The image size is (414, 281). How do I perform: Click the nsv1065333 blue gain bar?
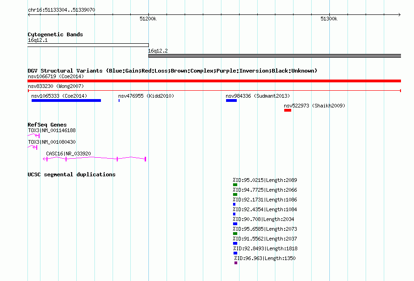tap(66, 100)
